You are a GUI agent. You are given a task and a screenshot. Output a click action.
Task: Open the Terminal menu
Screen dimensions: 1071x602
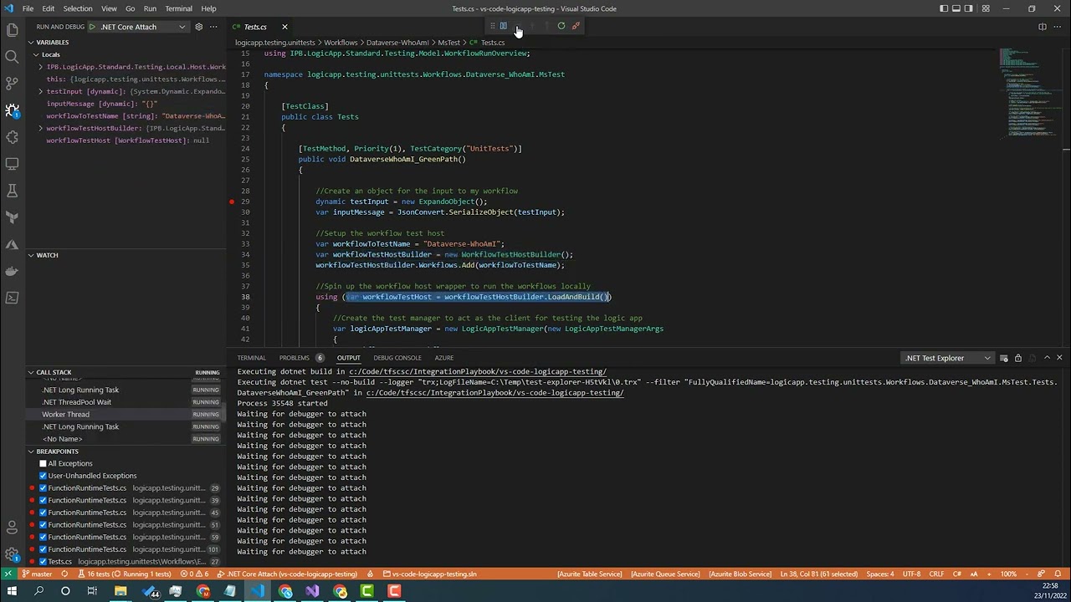point(178,8)
